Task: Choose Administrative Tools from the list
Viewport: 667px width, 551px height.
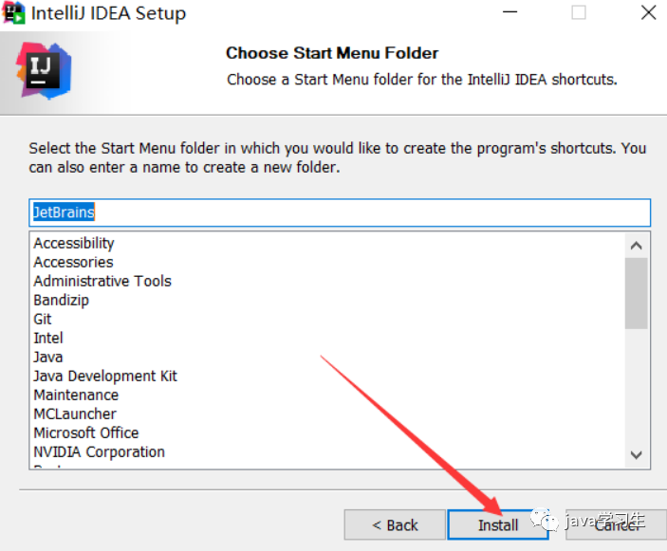Action: [102, 282]
